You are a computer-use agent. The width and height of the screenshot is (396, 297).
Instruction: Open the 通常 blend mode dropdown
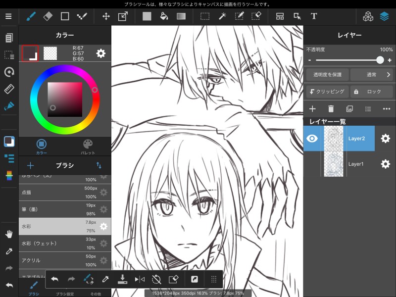(371, 75)
